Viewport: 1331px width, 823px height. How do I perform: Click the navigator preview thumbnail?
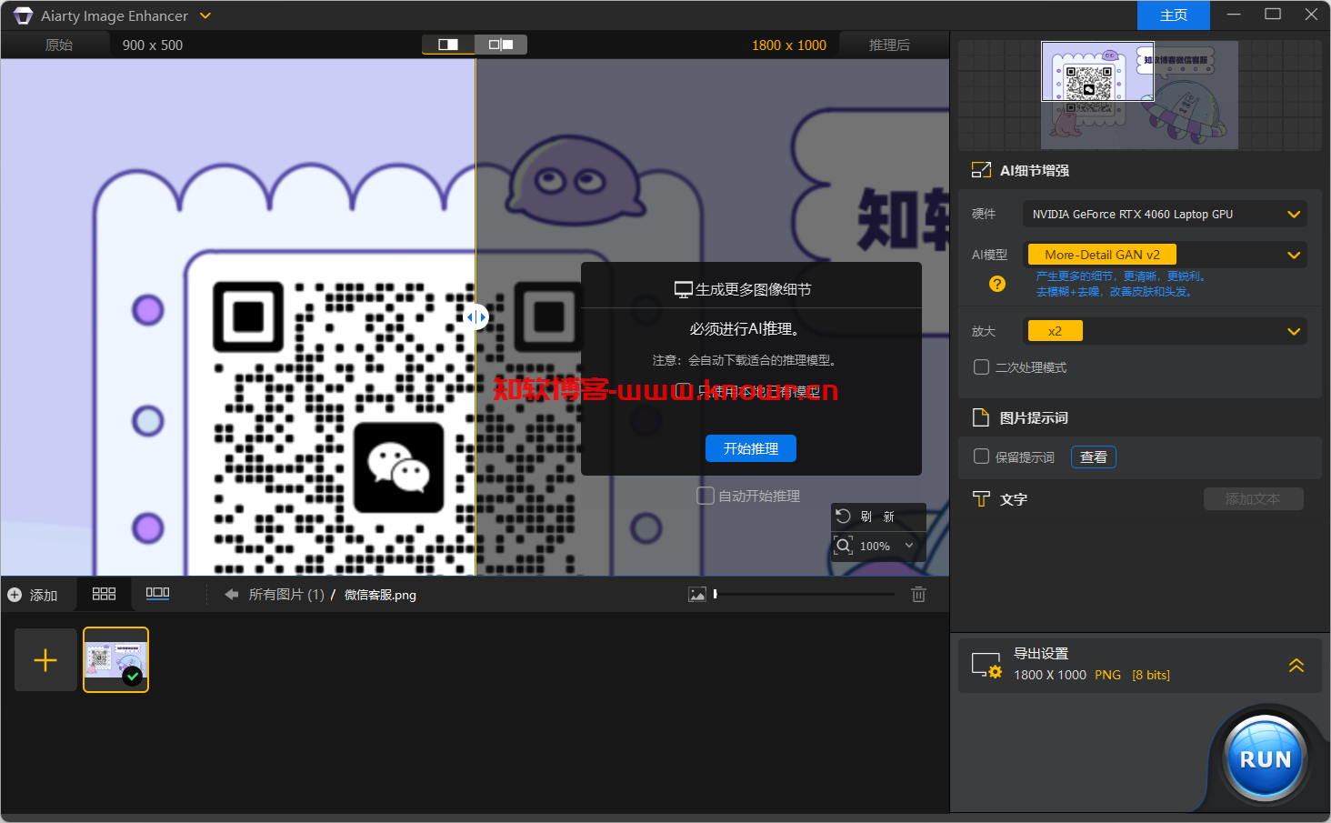tap(1139, 95)
